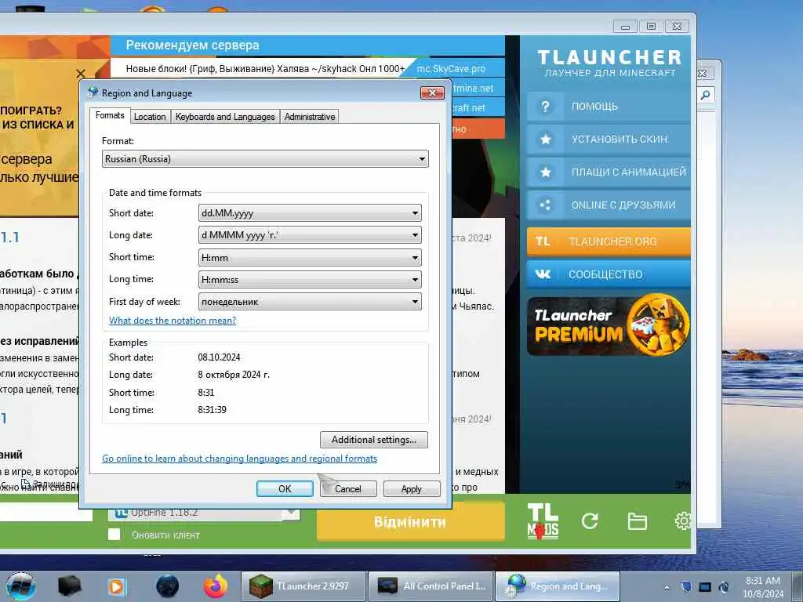
Task: Click the yellow Відмінити button
Action: [x=411, y=522]
